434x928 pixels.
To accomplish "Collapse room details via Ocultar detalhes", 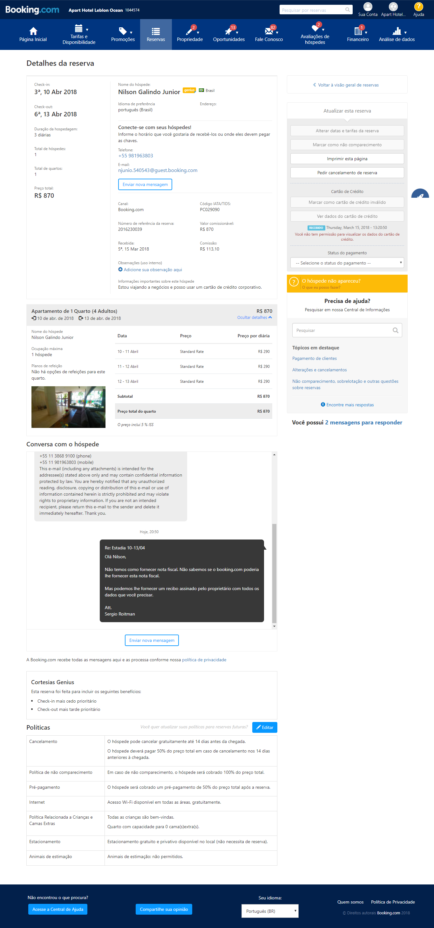I will (254, 317).
